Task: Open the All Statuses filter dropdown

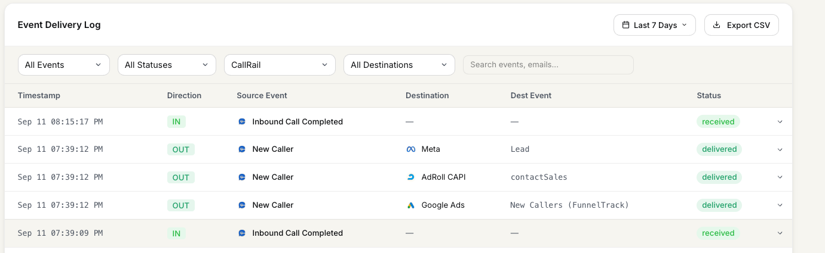Action: [x=167, y=65]
